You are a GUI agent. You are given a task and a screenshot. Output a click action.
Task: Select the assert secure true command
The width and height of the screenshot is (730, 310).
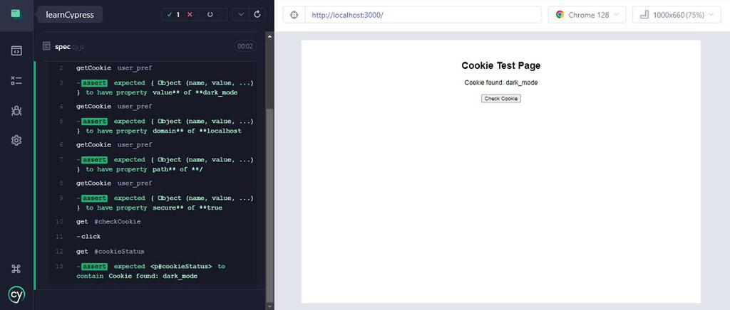pyautogui.click(x=153, y=203)
